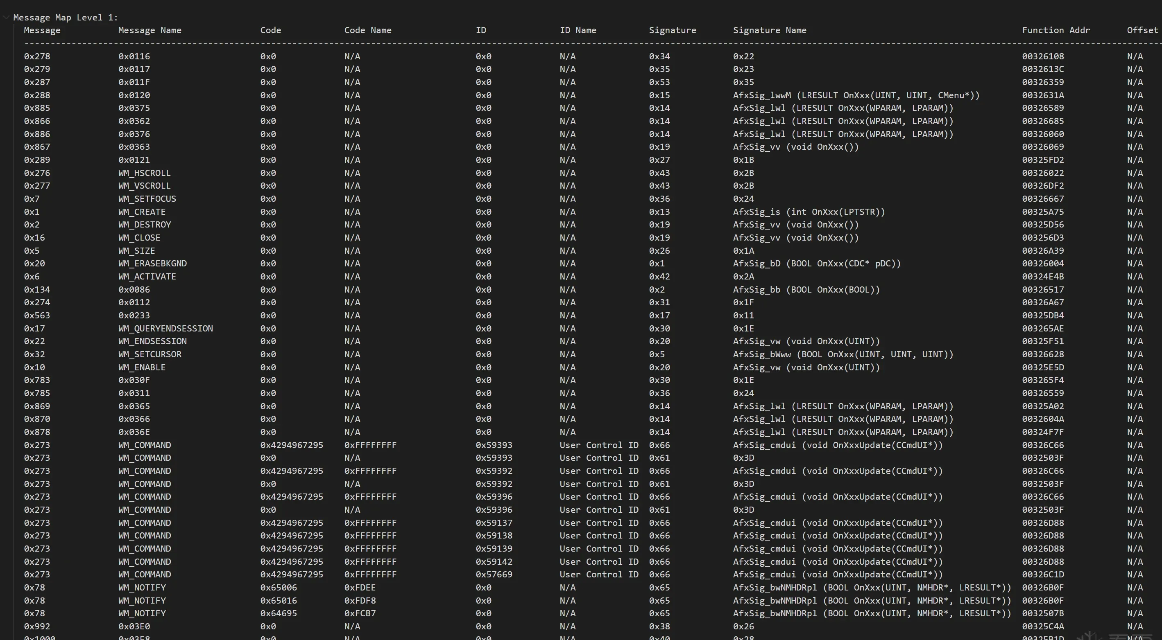The image size is (1162, 640).
Task: Click function address 00324F7F
Action: coord(1043,432)
